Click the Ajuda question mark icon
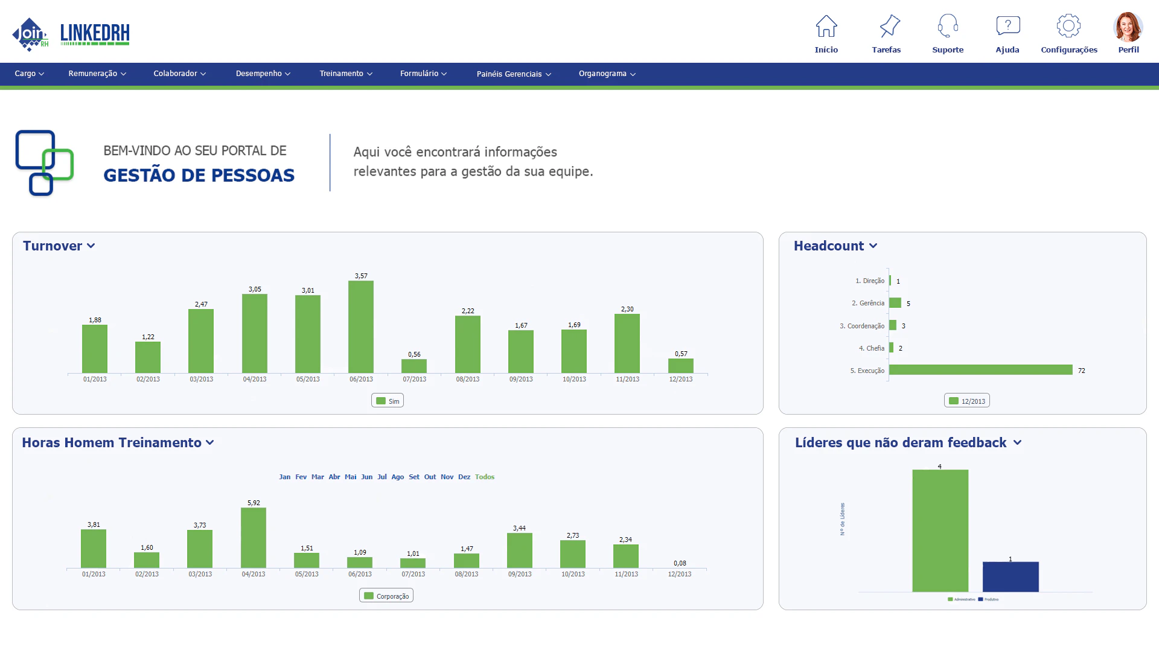Viewport: 1159px width, 647px height. 1007,25
